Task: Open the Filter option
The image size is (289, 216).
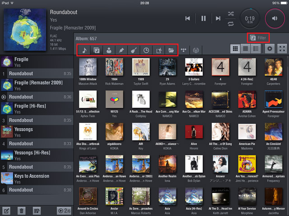Action: tap(259, 38)
